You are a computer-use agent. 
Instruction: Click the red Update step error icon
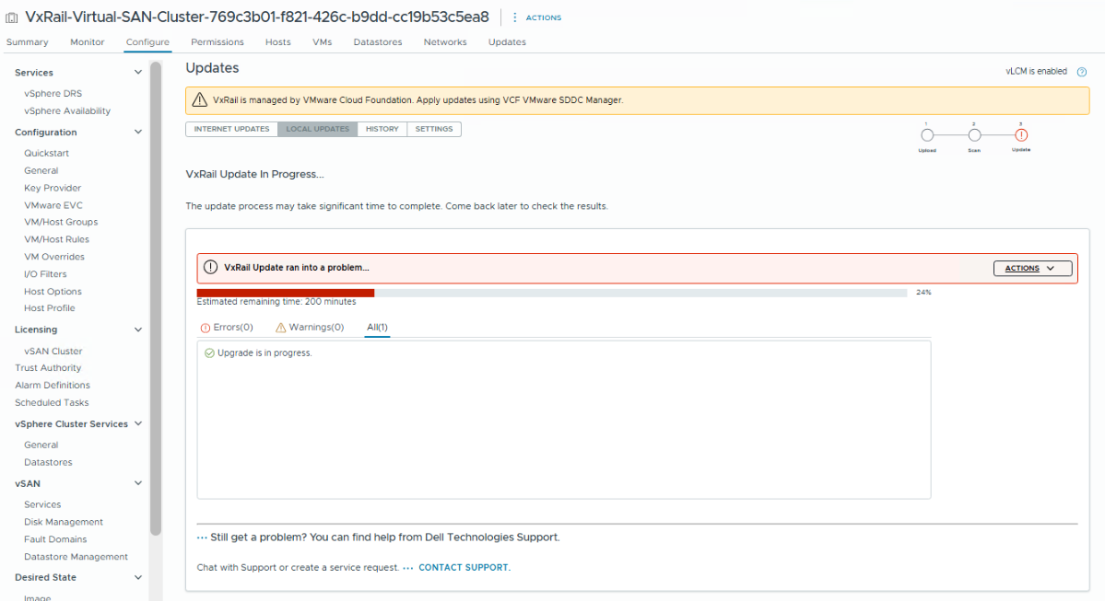pos(1023,134)
